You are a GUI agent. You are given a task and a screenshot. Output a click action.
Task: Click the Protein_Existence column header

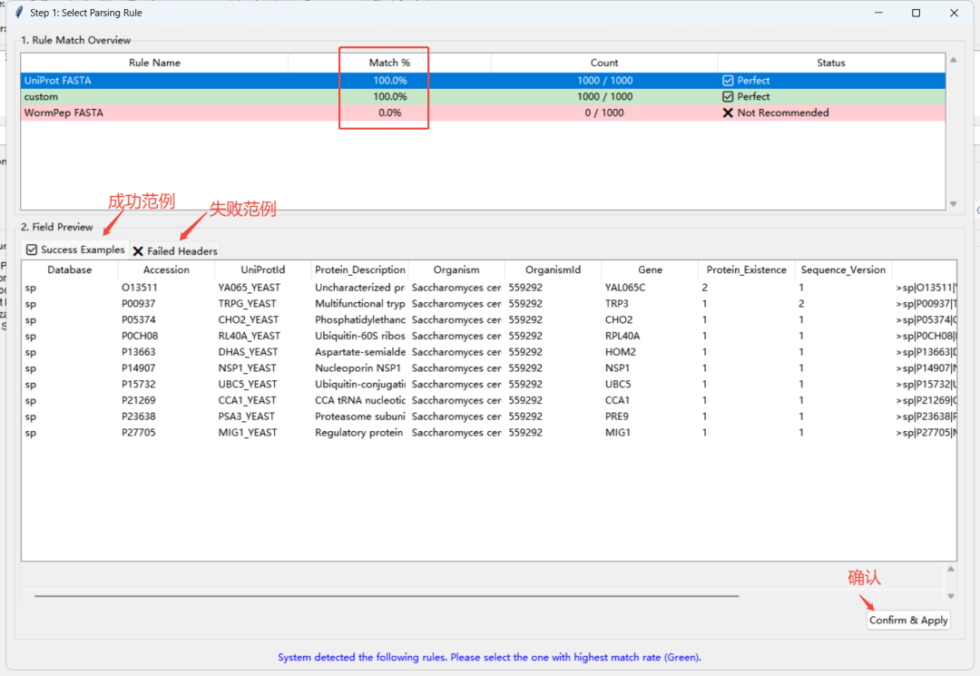click(x=746, y=269)
